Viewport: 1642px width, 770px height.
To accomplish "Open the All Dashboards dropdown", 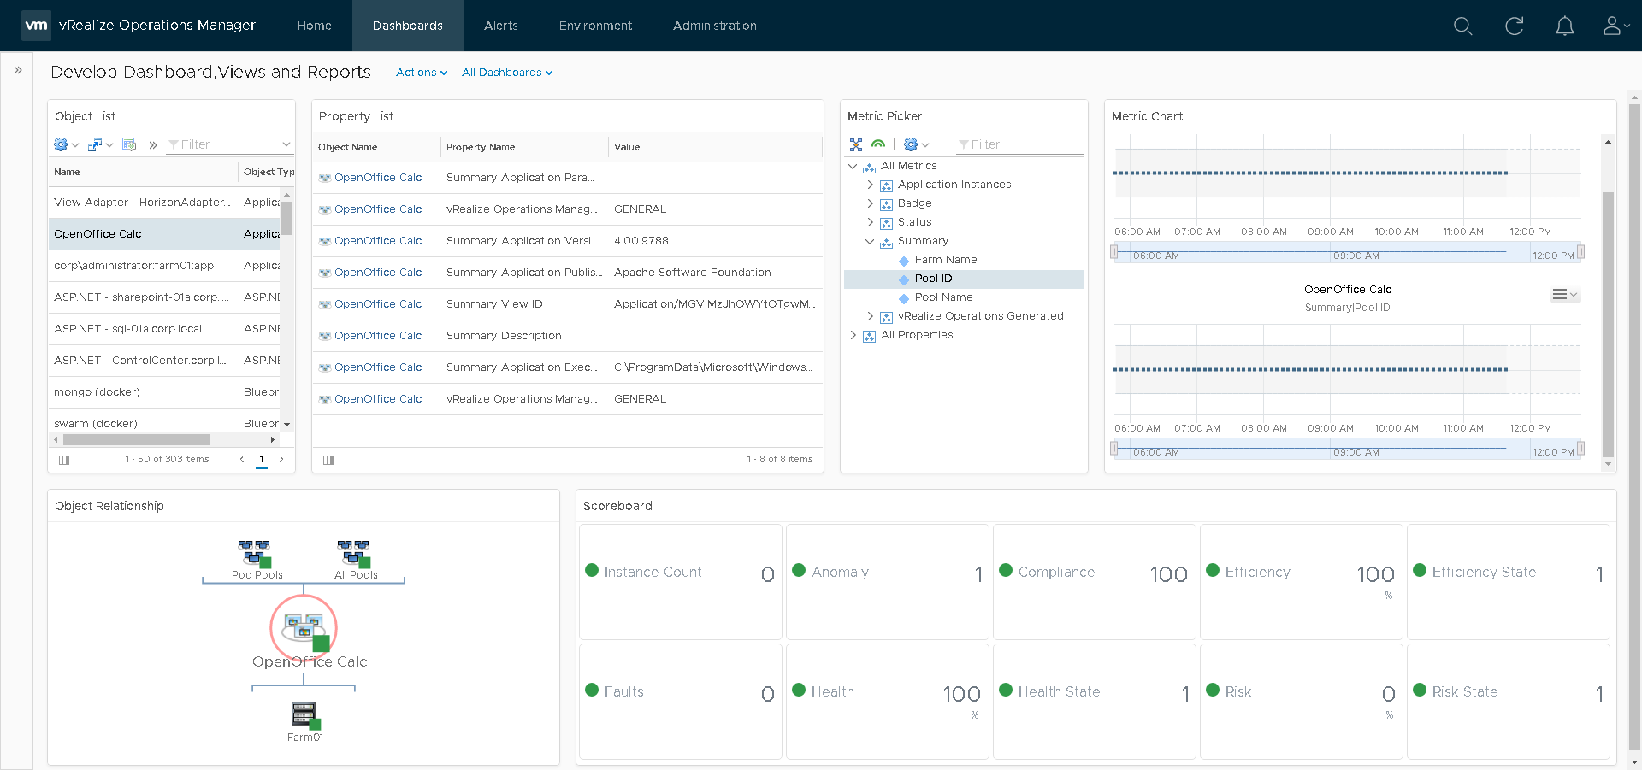I will tap(506, 73).
